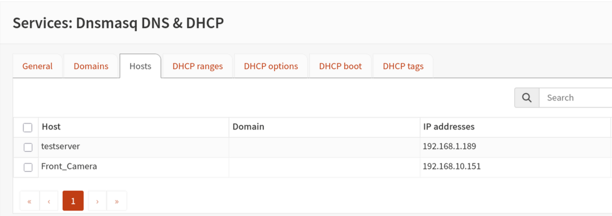
Task: Switch to the General tab
Action: [38, 66]
